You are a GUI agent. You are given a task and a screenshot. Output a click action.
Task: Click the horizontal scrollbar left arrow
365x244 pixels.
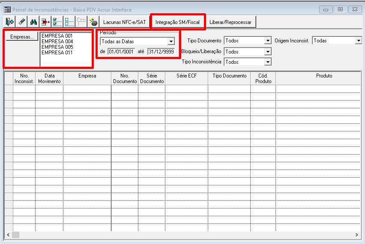tap(8, 235)
